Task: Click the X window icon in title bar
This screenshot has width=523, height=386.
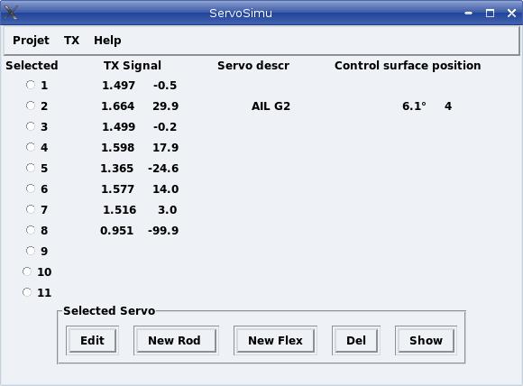Action: click(x=11, y=13)
